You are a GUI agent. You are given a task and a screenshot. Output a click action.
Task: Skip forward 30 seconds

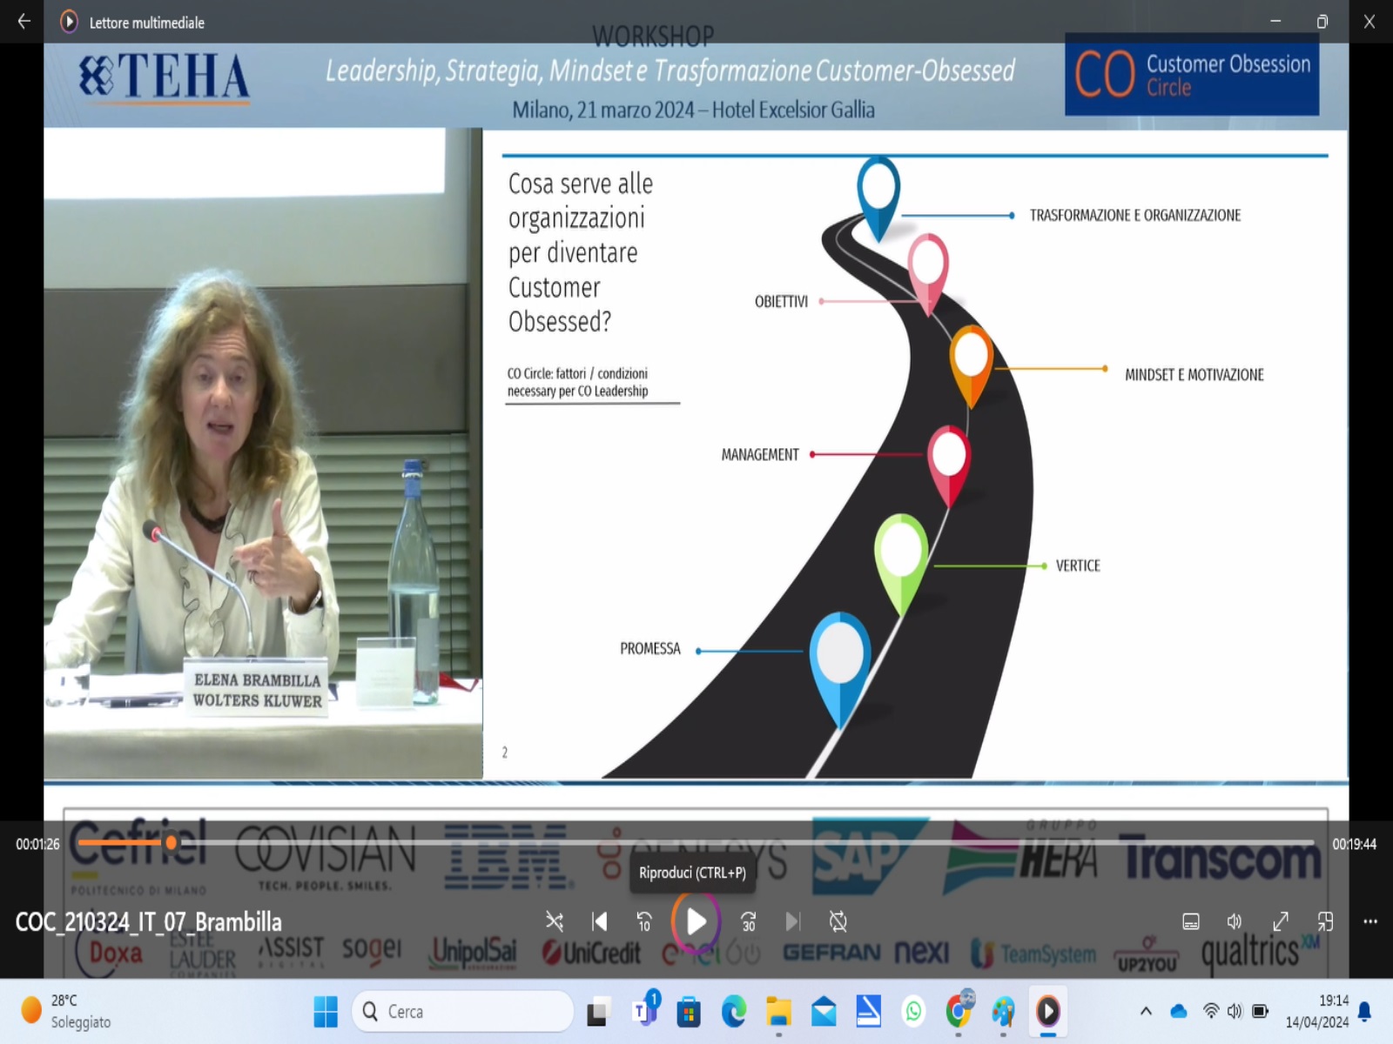tap(748, 921)
